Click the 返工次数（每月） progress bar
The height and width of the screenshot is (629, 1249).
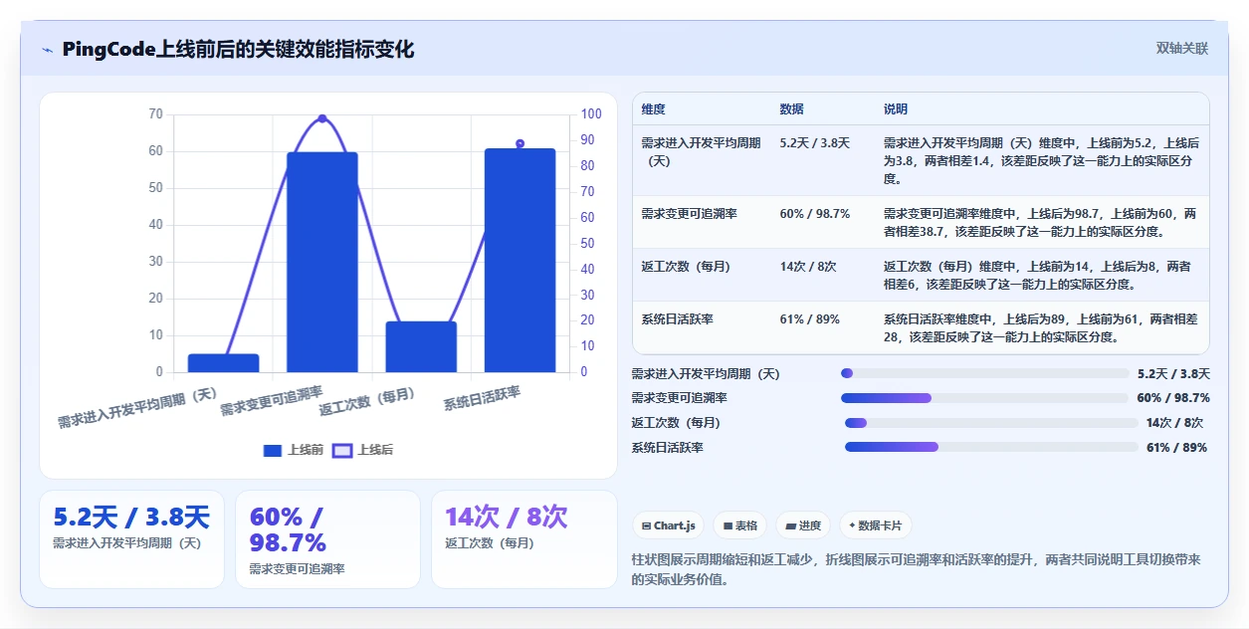pyautogui.click(x=991, y=423)
